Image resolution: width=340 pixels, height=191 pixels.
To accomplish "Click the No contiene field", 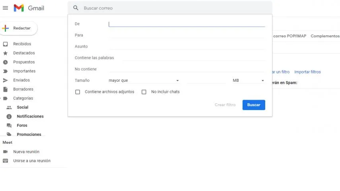I will (187, 69).
